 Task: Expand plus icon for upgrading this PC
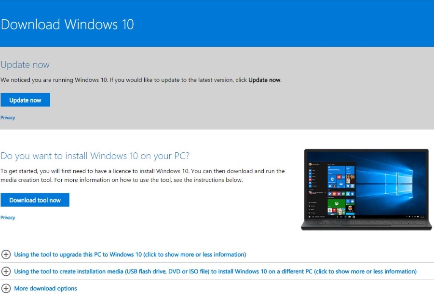tap(6, 254)
